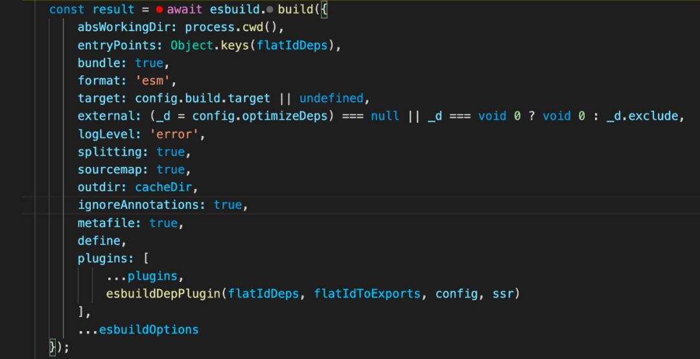The height and width of the screenshot is (359, 700).
Task: Click the 'flatIdToExports' argument
Action: [367, 294]
